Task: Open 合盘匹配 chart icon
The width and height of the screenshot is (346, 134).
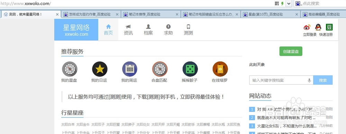Action: [x=160, y=69]
